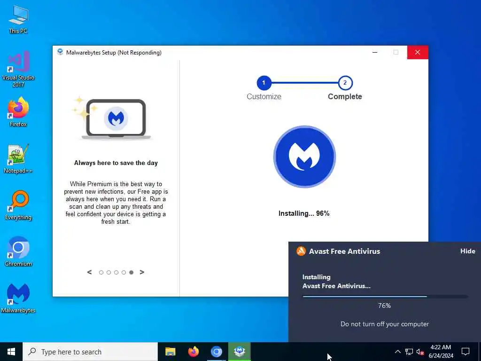Switch to the Malwarebytes Setup taskbar button
Image resolution: width=481 pixels, height=361 pixels.
[x=240, y=352]
